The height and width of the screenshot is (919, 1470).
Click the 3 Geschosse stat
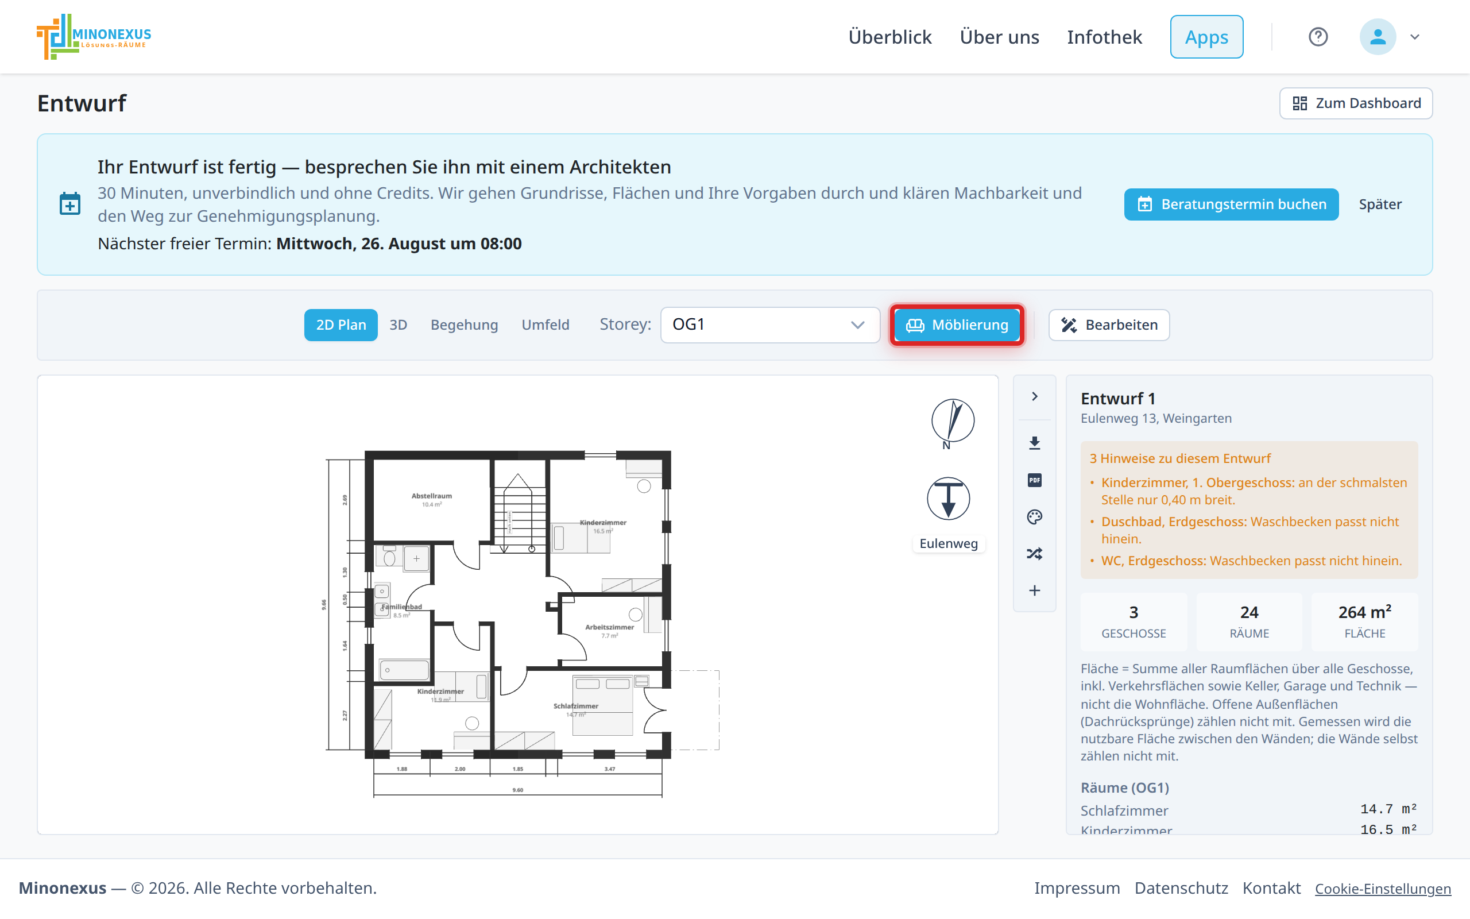(1134, 622)
